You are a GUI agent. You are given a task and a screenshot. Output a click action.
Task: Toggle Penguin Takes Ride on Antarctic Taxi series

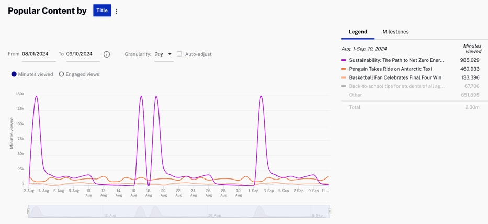392,69
